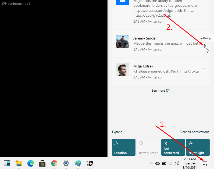Open the battery power tray icon

click(164, 163)
